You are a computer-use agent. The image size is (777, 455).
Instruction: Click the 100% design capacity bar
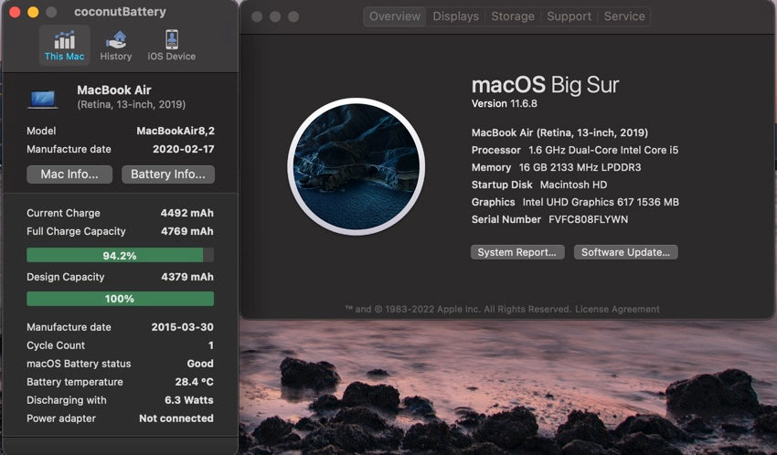coord(121,299)
